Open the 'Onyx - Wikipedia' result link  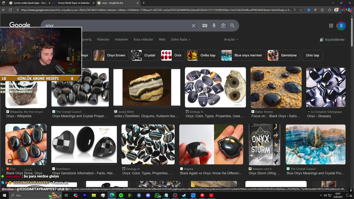point(19,116)
